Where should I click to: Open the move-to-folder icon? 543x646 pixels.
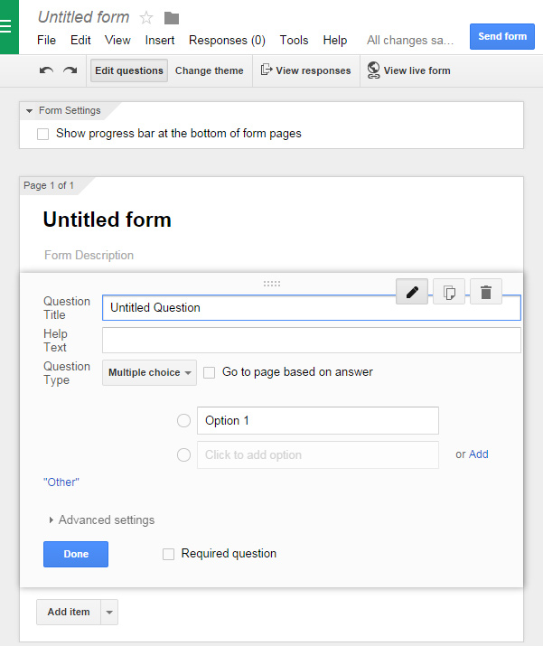[x=172, y=18]
